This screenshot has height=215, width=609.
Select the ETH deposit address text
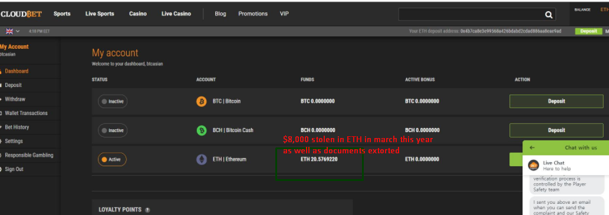click(511, 31)
